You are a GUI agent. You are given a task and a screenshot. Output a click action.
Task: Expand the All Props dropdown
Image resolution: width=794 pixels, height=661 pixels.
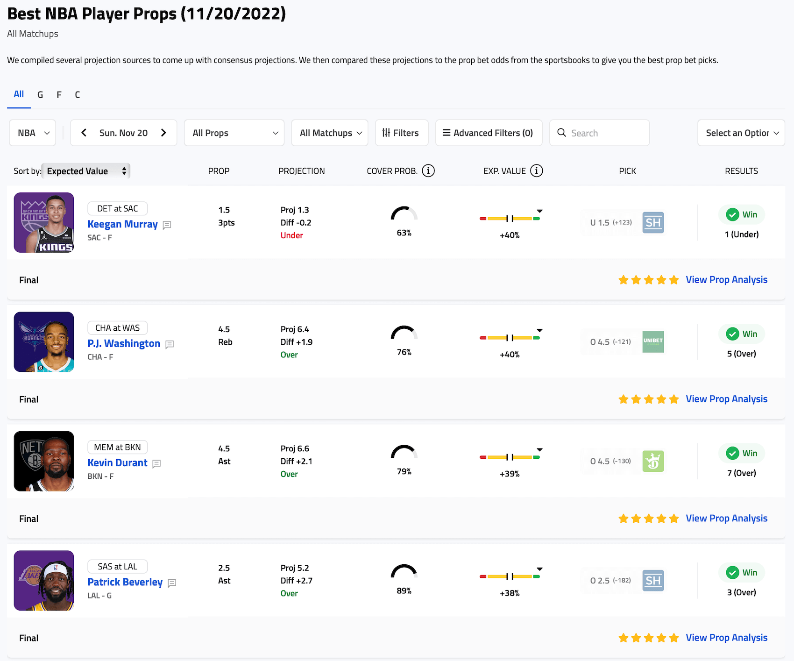point(234,133)
